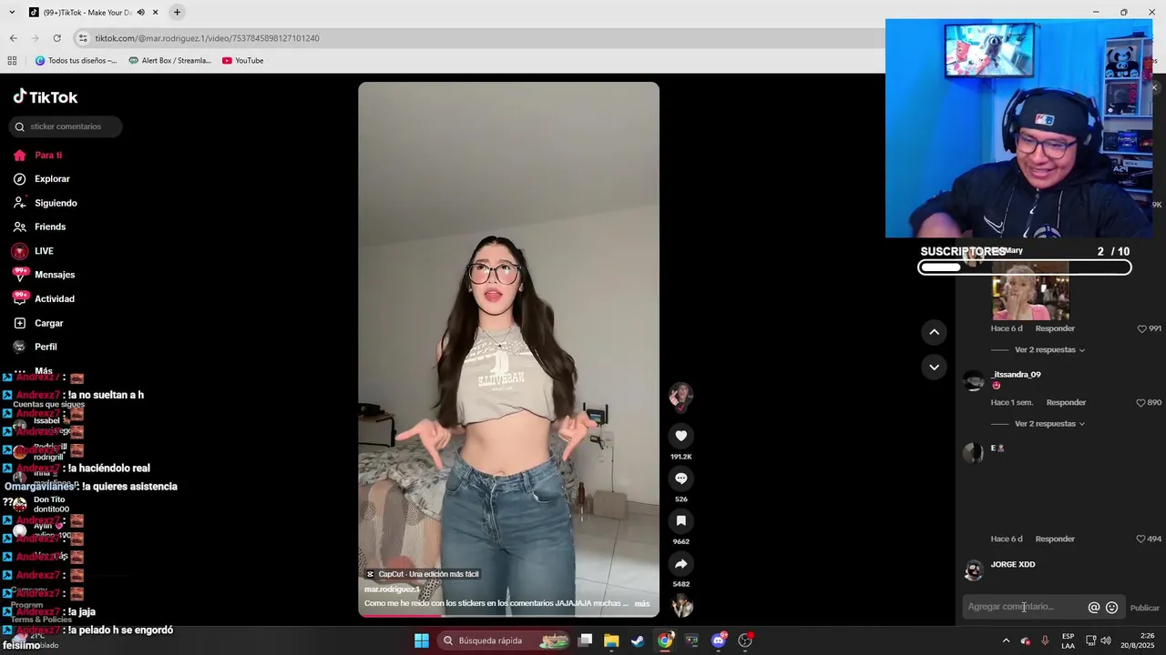The image size is (1166, 655).
Task: Open the reaction image in the first comment
Action: click(1030, 292)
